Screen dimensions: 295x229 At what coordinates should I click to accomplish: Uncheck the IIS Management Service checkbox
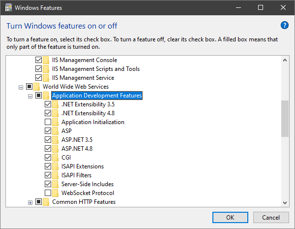[x=38, y=78]
